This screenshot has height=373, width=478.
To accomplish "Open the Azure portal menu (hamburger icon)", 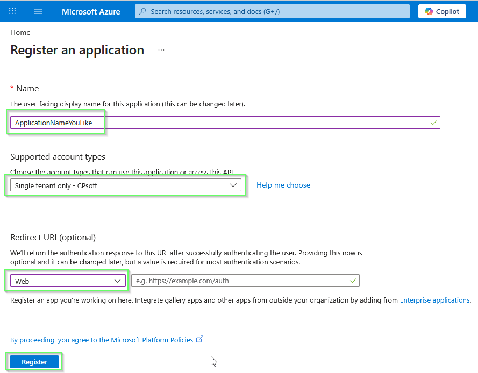I will pyautogui.click(x=38, y=11).
